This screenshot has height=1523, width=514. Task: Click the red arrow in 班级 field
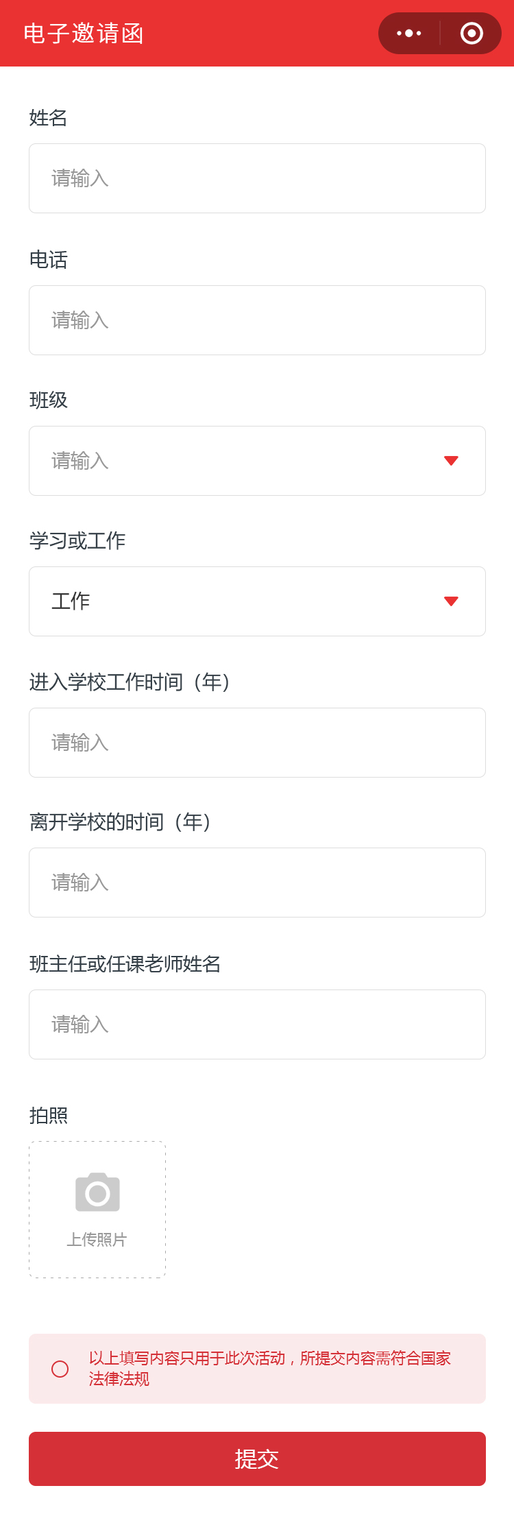451,461
